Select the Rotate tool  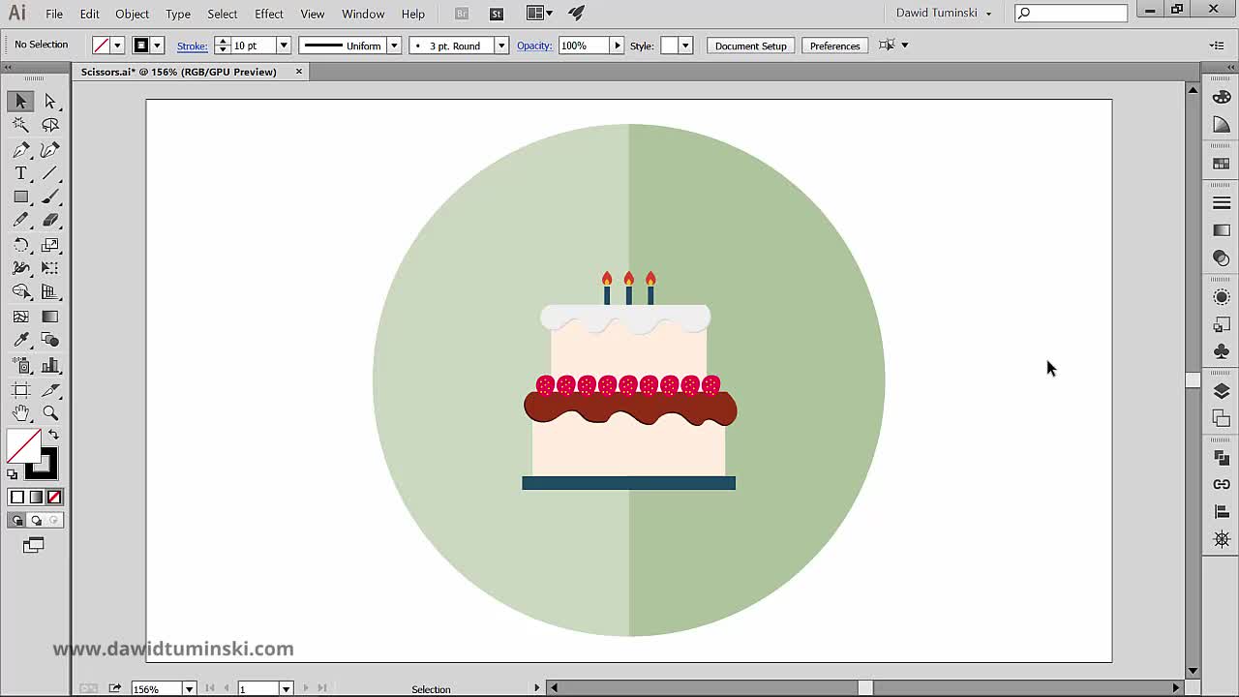click(x=20, y=245)
